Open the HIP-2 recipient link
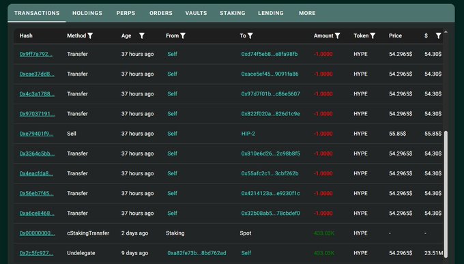 (248, 134)
